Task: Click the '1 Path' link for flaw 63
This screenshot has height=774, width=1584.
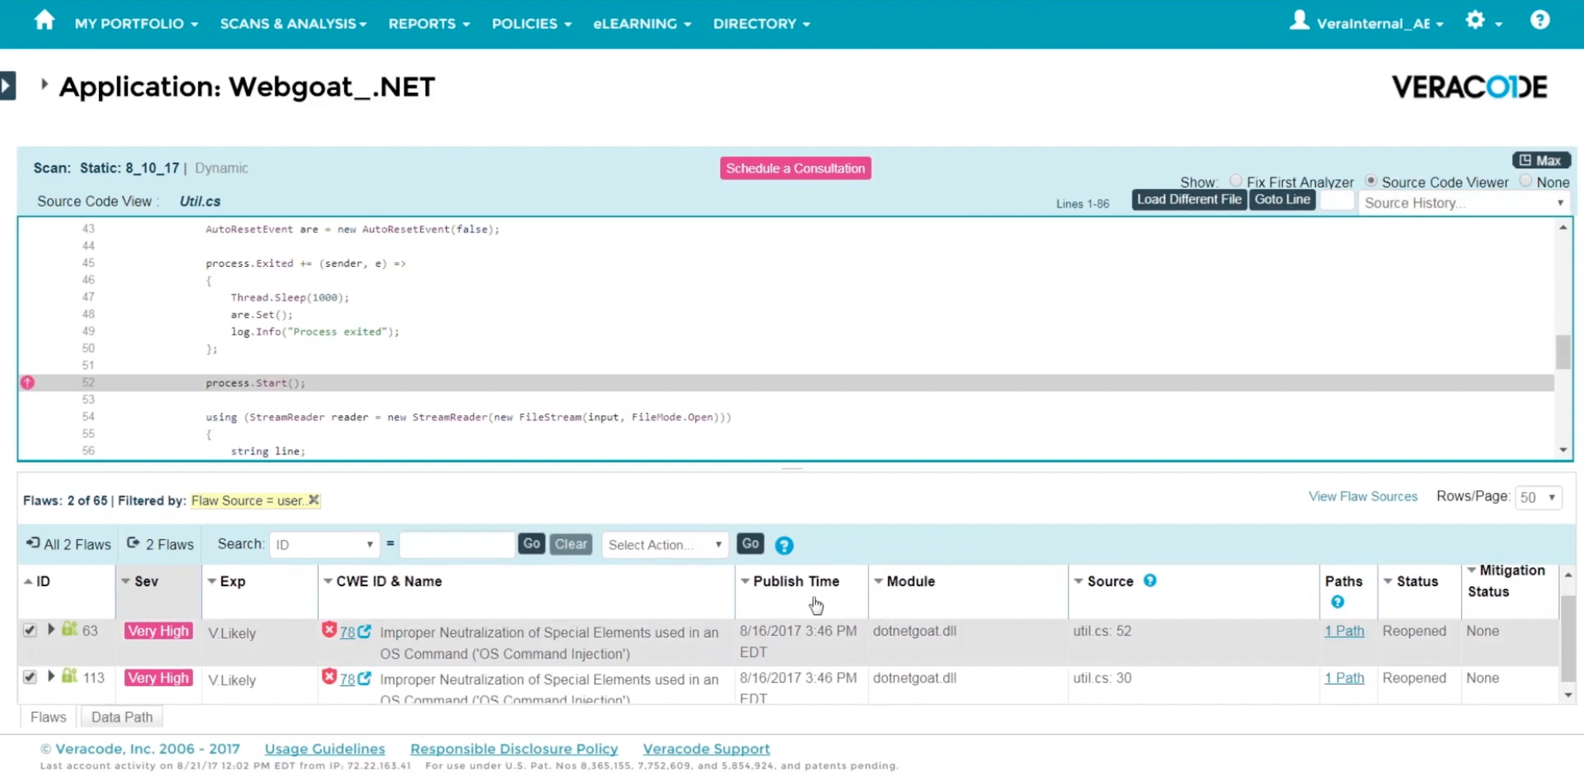Action: [1344, 629]
